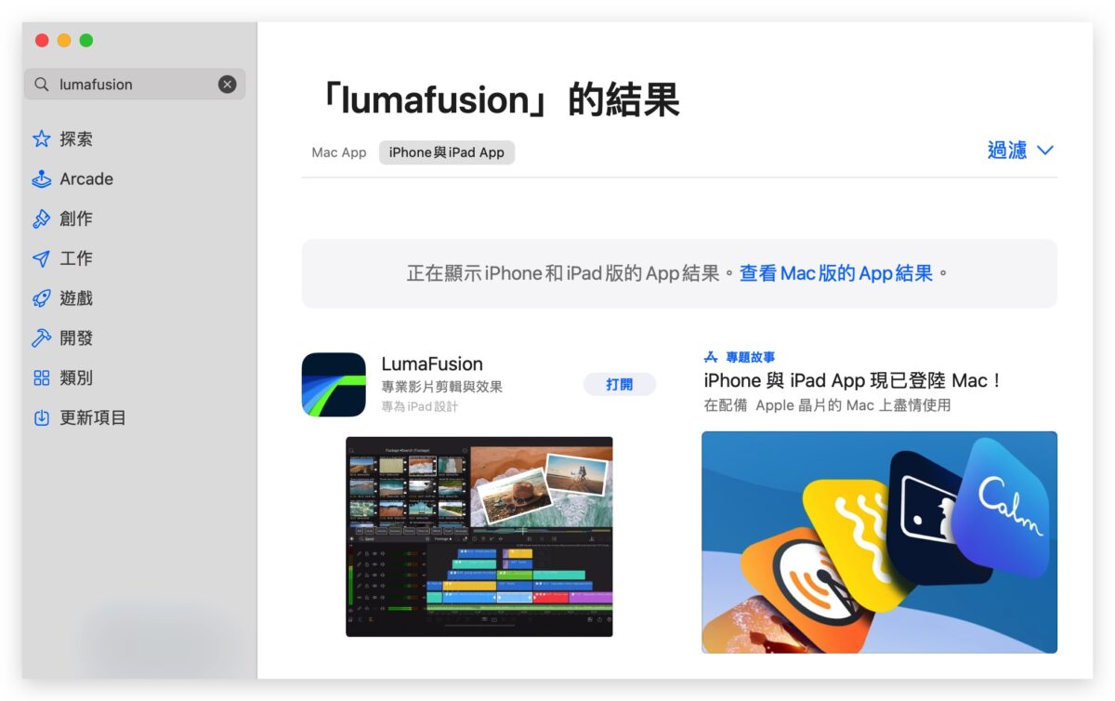Focus the lumafusion search field
The height and width of the screenshot is (701, 1115).
[x=135, y=85]
